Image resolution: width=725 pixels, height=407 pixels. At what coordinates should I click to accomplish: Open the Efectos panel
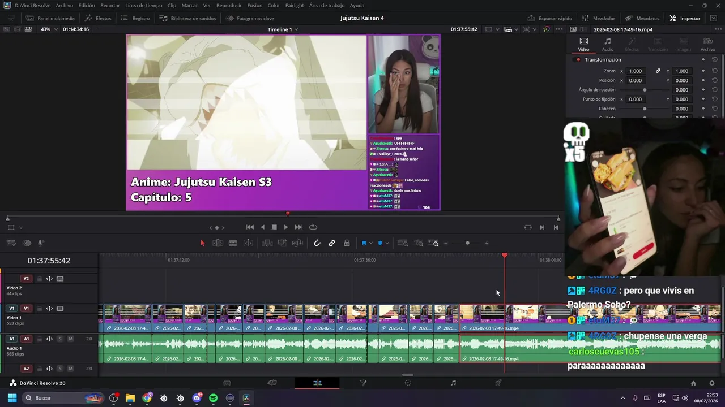coord(98,18)
